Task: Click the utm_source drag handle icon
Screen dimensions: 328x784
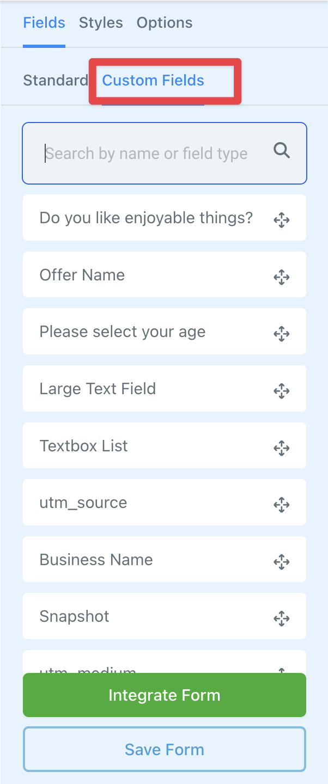Action: pos(281,505)
